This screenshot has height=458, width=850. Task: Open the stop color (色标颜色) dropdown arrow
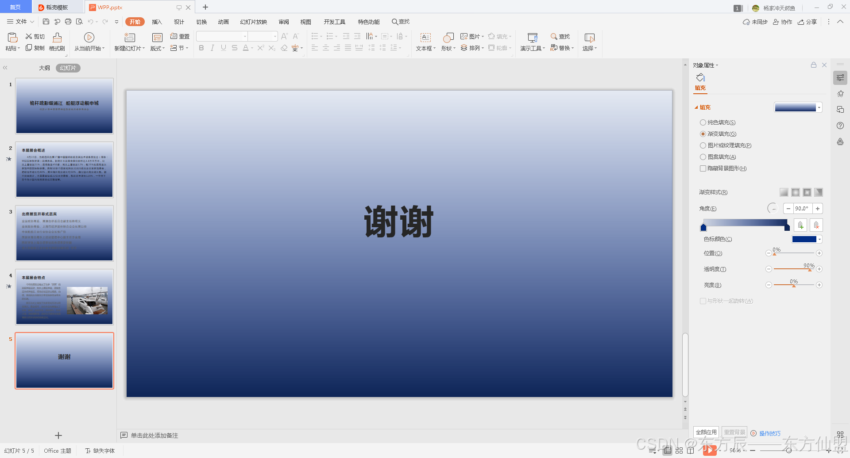point(820,239)
